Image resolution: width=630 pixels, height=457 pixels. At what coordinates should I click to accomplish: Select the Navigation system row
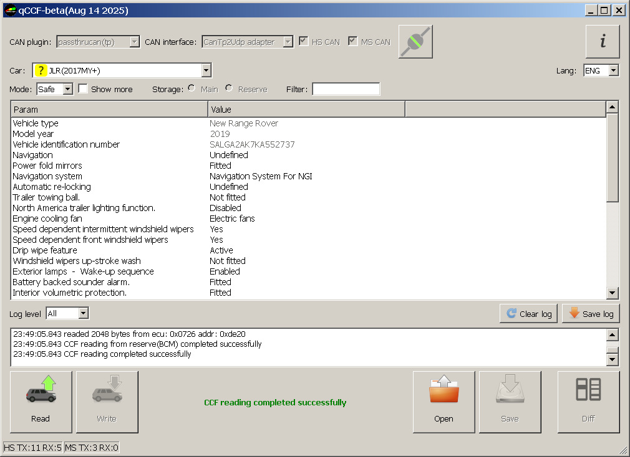point(309,176)
